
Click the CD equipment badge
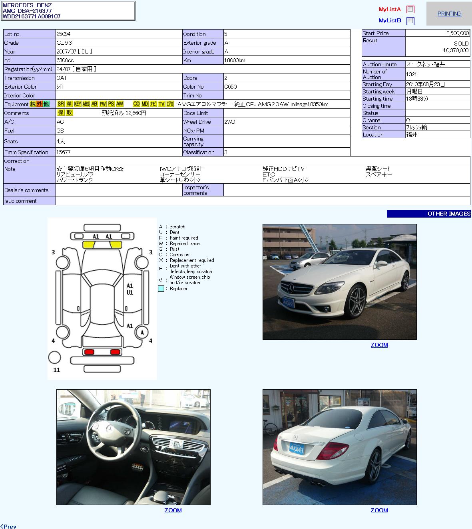click(x=137, y=104)
